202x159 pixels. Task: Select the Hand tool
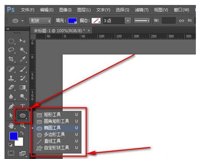point(11,126)
